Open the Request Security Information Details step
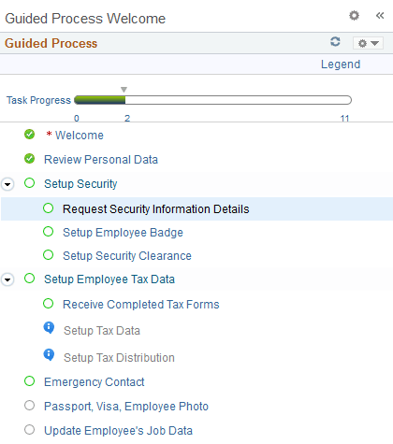 coord(156,209)
